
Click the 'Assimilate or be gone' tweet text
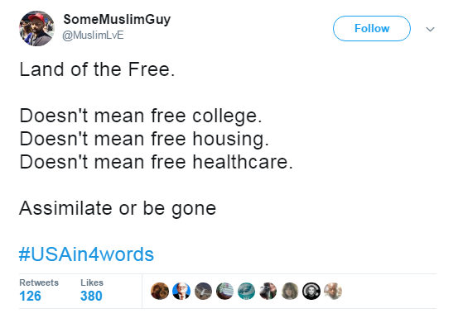pos(118,208)
